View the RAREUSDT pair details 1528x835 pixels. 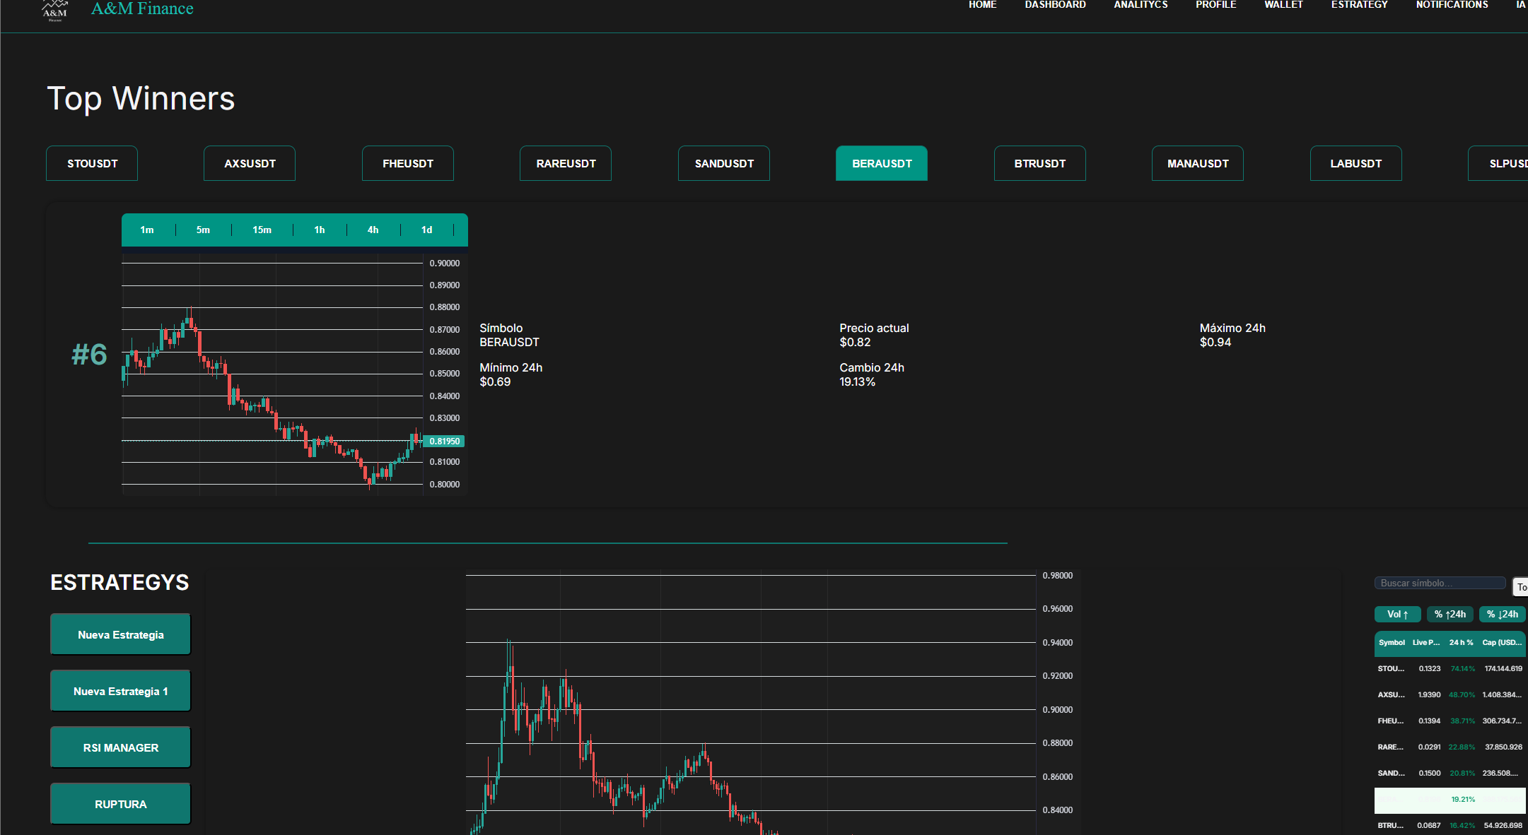click(565, 163)
